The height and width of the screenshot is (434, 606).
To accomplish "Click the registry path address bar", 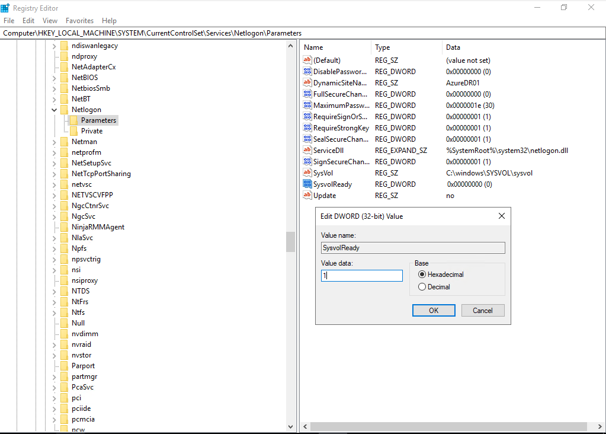I will point(303,33).
